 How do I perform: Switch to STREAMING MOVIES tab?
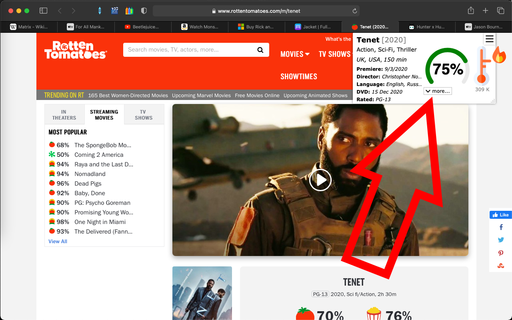pos(104,115)
